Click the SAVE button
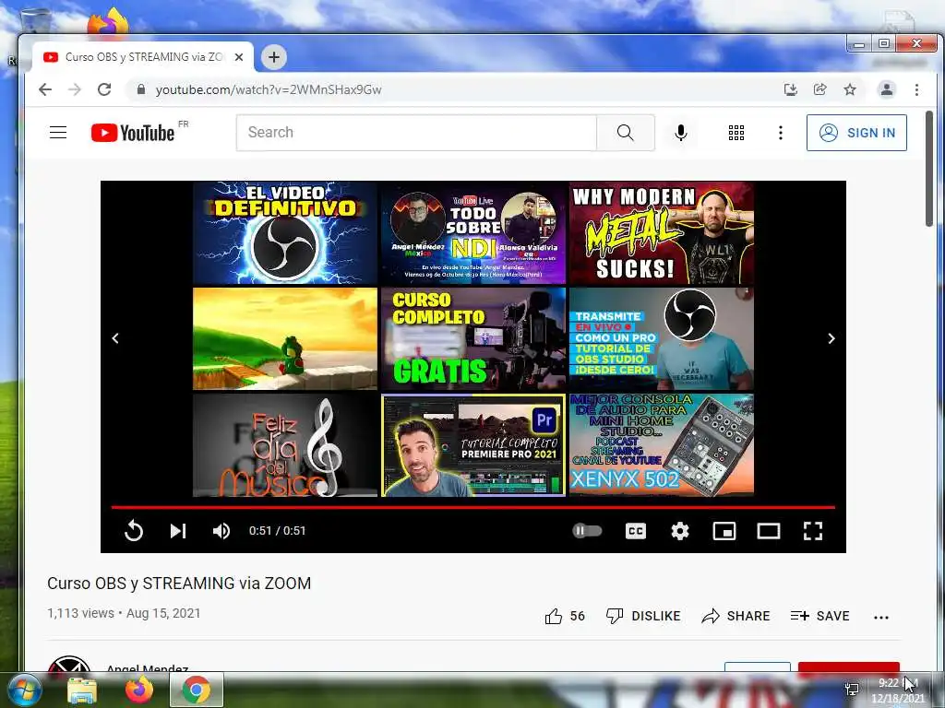Screen dimensions: 945x708 pos(819,616)
